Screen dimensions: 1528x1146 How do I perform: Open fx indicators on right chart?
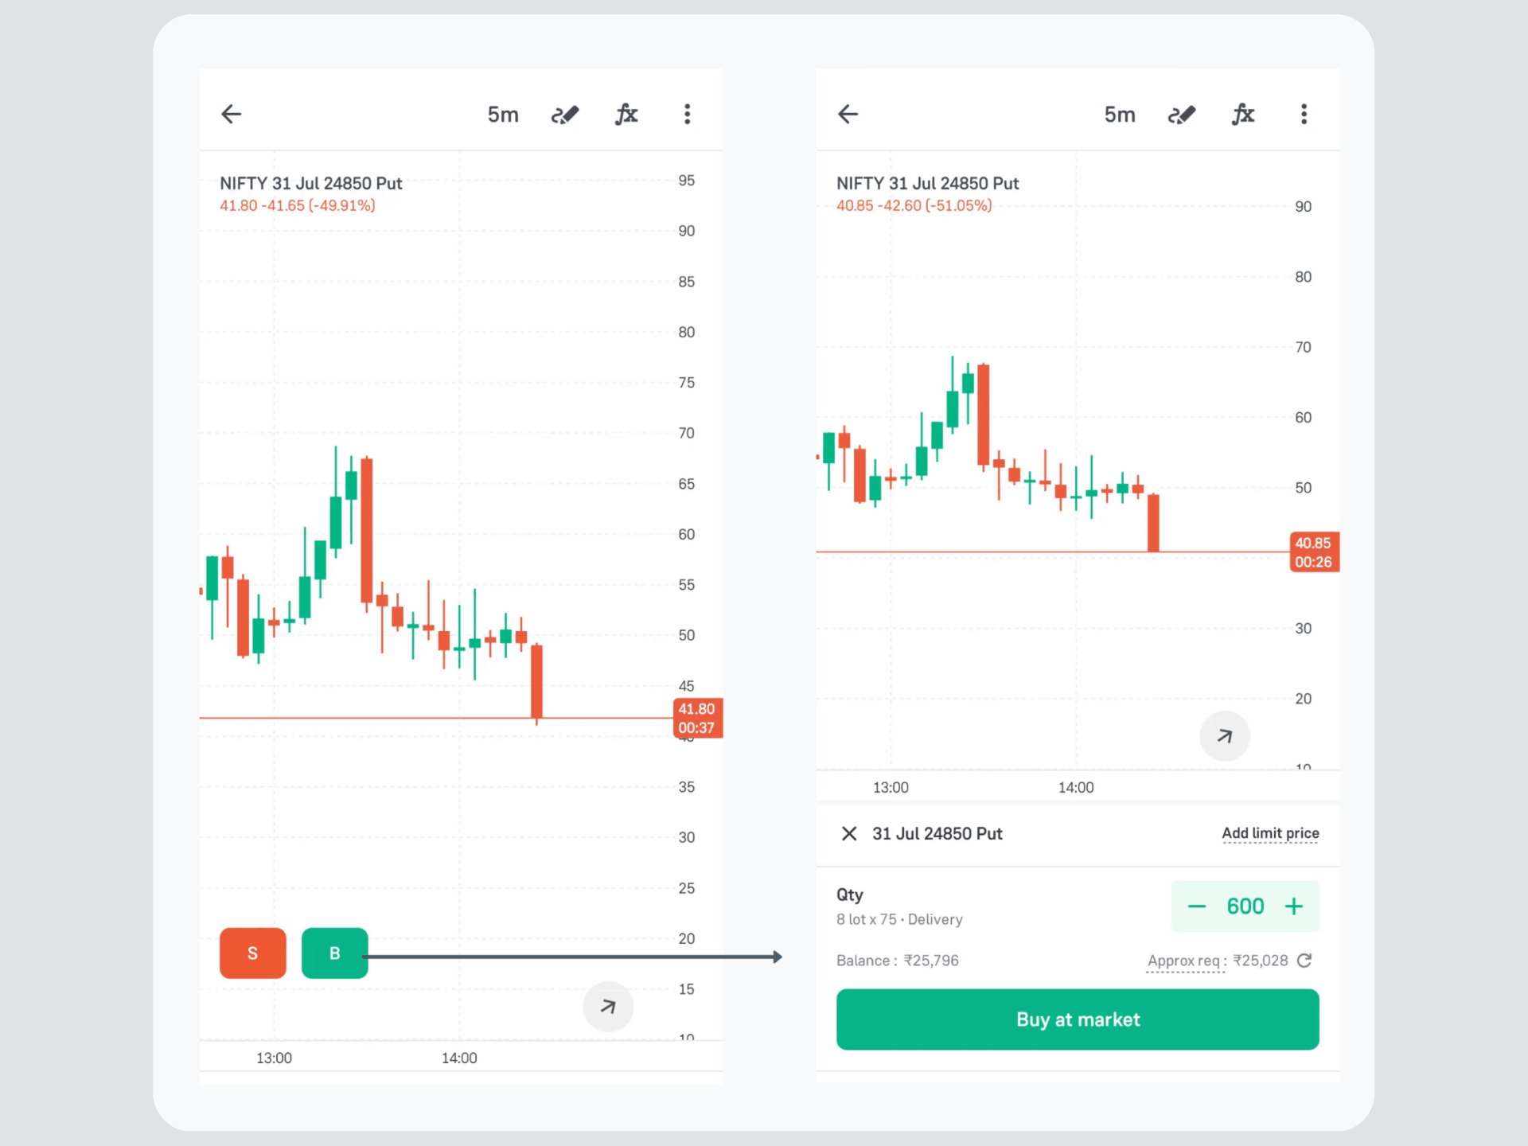(1243, 115)
